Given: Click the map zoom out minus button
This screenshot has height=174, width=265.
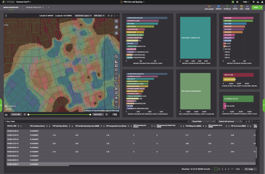Looking at the screenshot, I should [116, 102].
